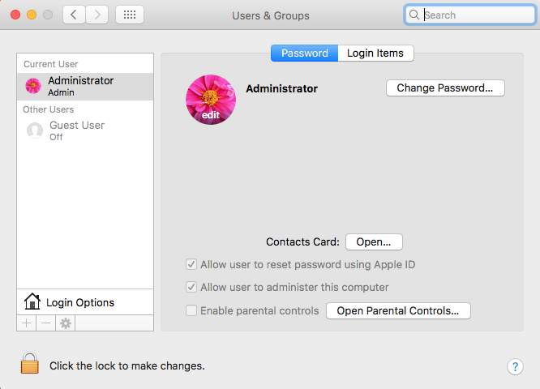Click the Open Parental Controls button

398,310
